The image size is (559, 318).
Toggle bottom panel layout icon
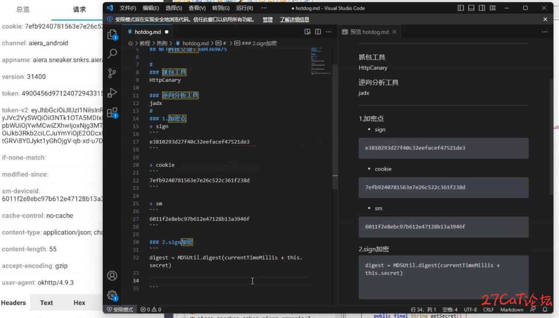point(472,8)
